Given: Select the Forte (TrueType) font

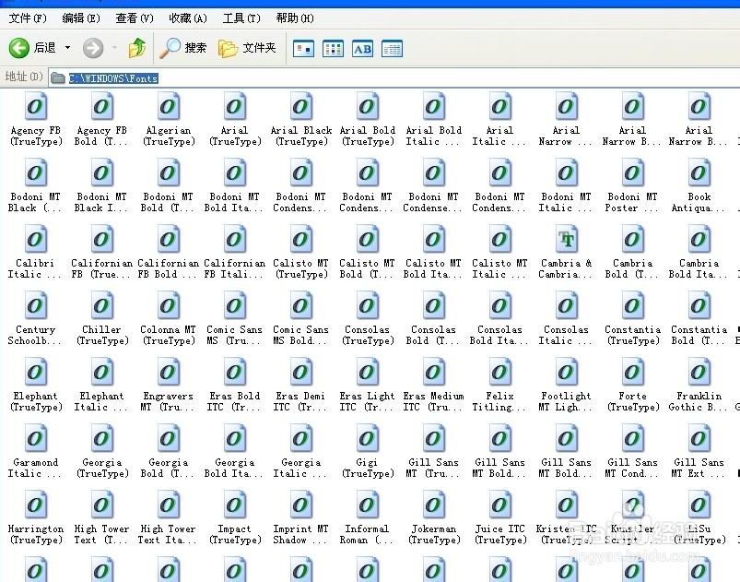Looking at the screenshot, I should pyautogui.click(x=633, y=385).
